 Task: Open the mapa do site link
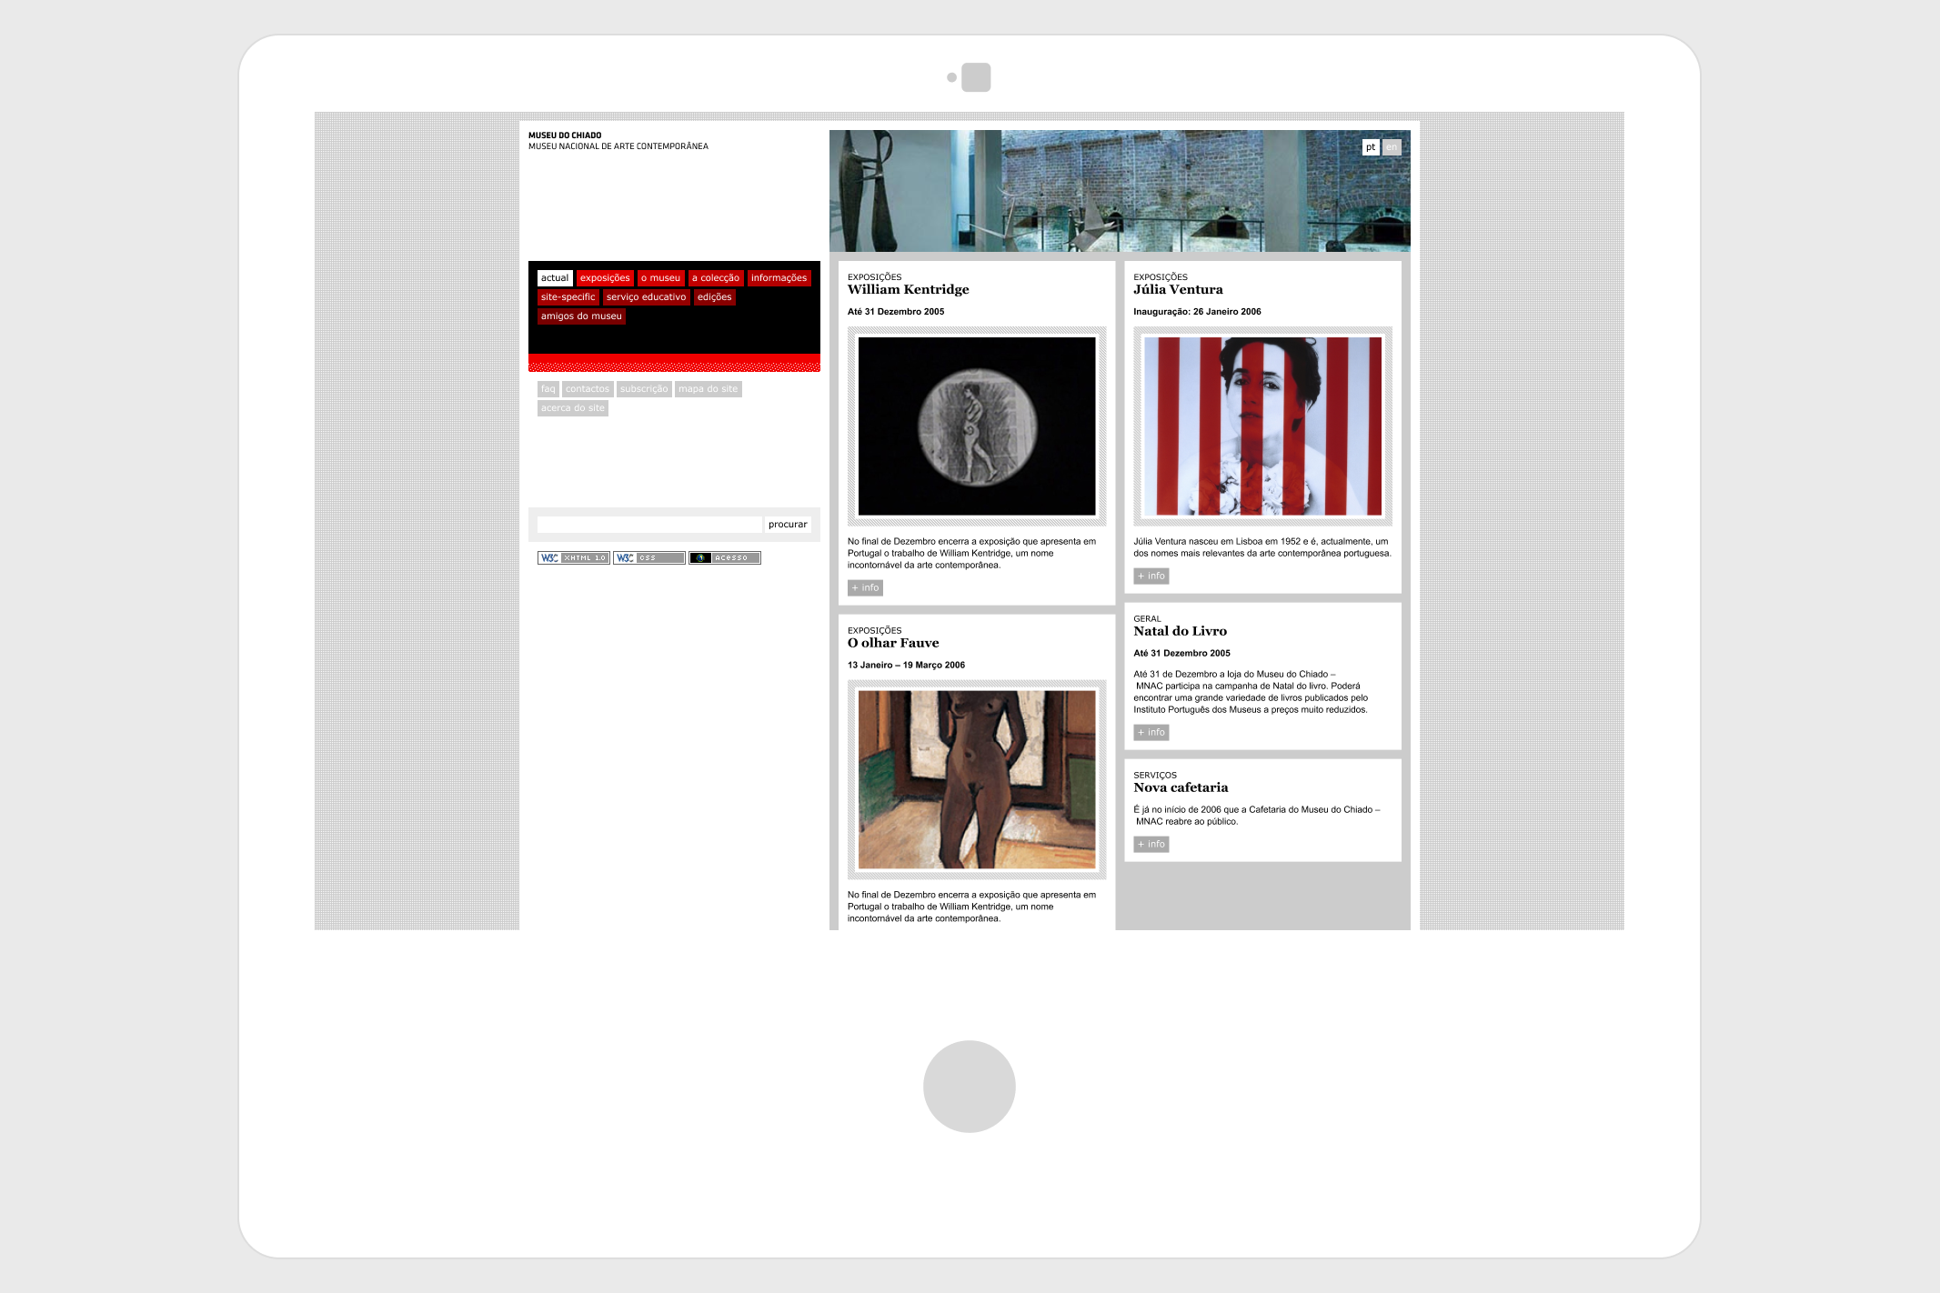[x=708, y=388]
